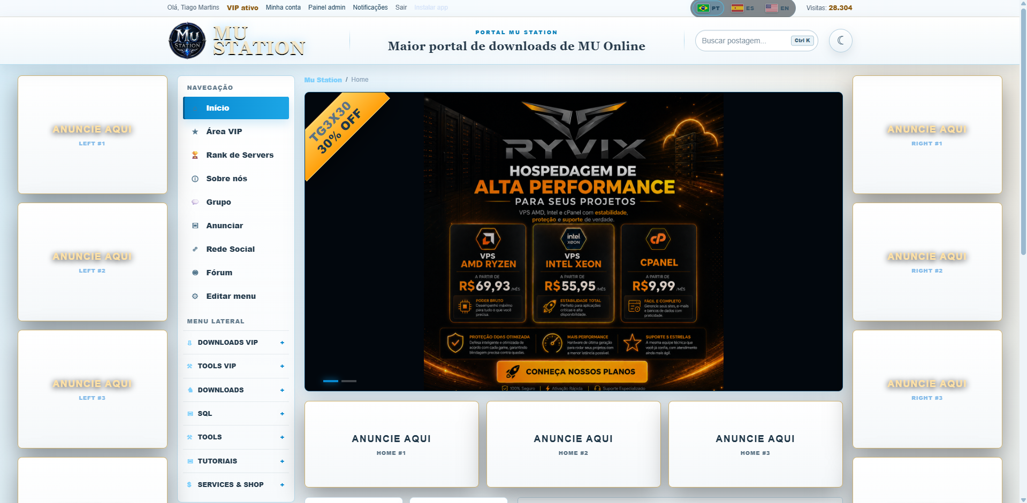The image size is (1027, 503).
Task: Click the dollar icon beside SERVICES & SHOP
Action: coord(189,485)
